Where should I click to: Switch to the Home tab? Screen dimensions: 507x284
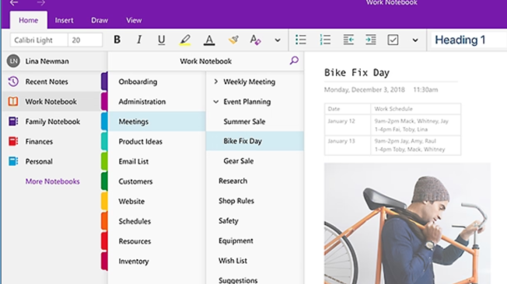pos(29,20)
